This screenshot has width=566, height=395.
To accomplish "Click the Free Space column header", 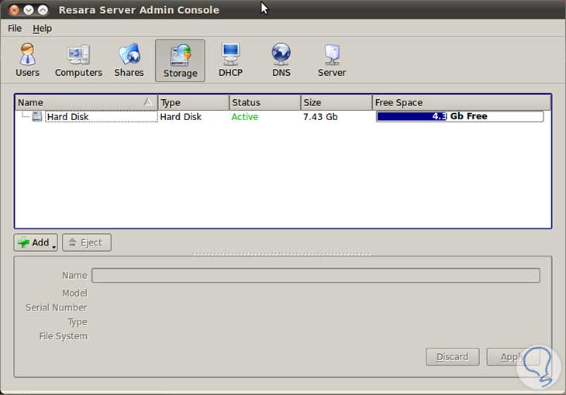I will coord(461,102).
